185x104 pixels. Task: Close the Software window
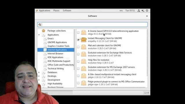click(x=147, y=16)
